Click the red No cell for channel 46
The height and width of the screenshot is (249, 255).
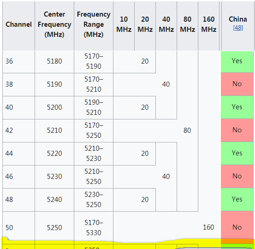tap(237, 177)
